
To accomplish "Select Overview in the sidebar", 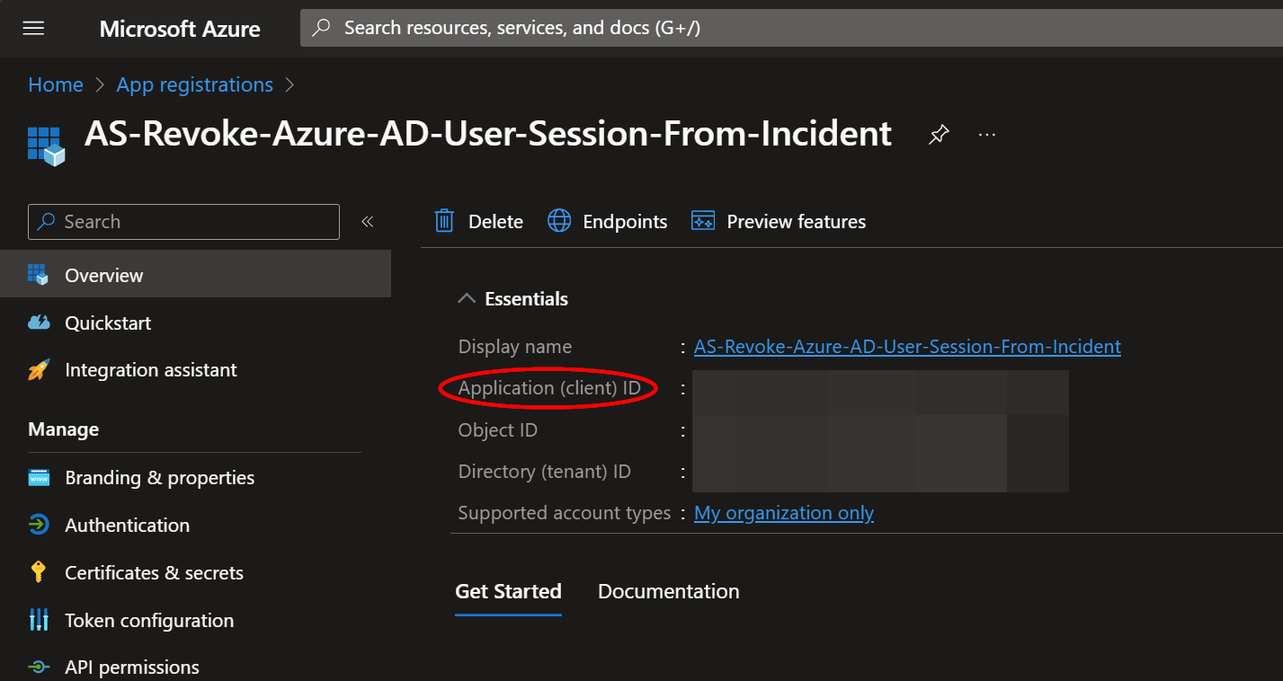I will (195, 275).
